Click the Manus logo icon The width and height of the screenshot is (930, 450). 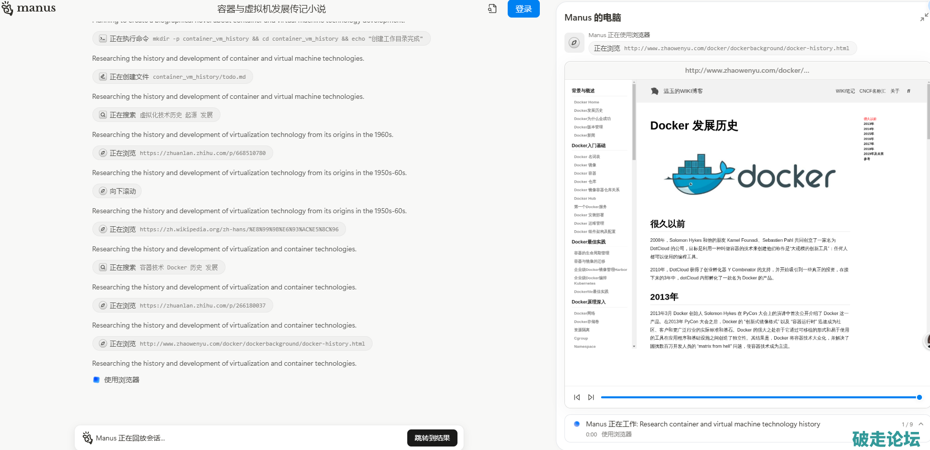coord(8,9)
